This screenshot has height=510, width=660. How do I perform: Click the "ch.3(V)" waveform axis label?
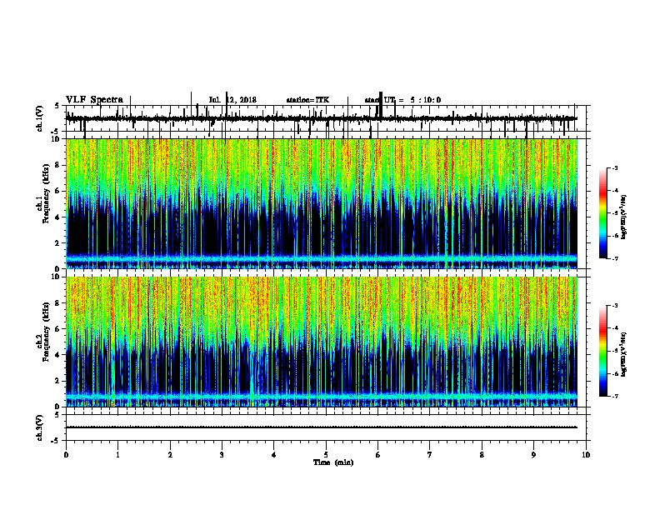(x=40, y=427)
